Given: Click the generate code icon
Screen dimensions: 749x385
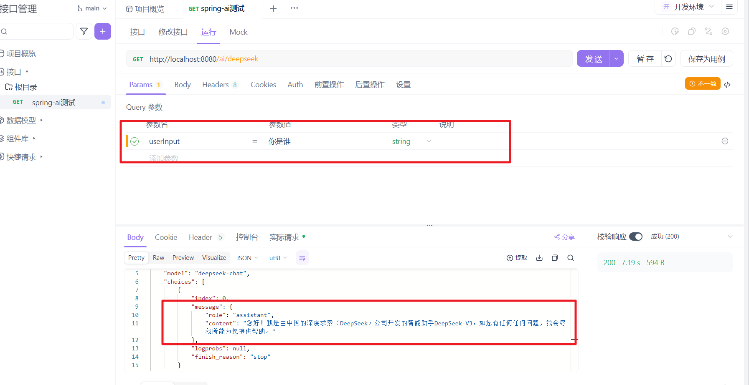Looking at the screenshot, I should coord(727,84).
